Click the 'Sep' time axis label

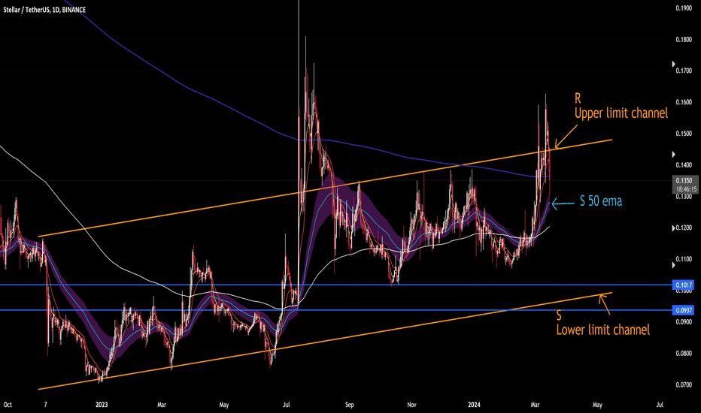tap(349, 405)
